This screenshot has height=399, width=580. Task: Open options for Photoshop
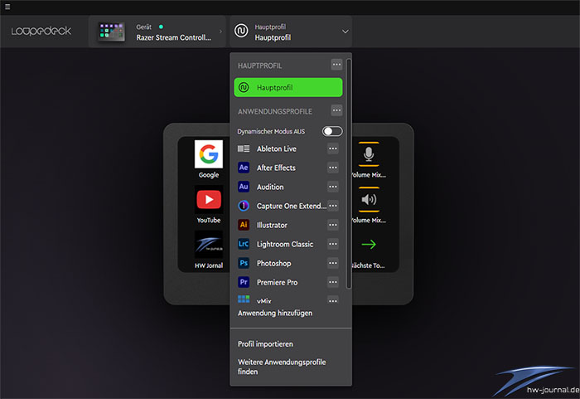click(x=333, y=263)
